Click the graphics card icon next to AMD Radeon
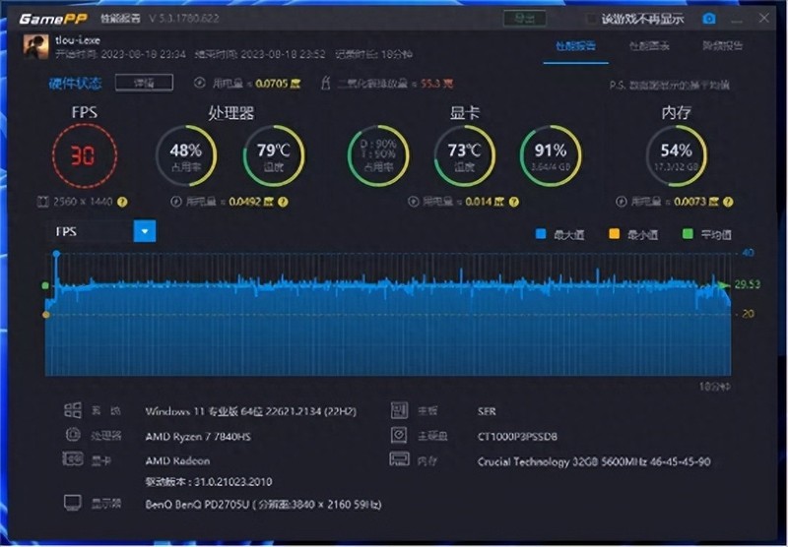The image size is (788, 547). (73, 458)
